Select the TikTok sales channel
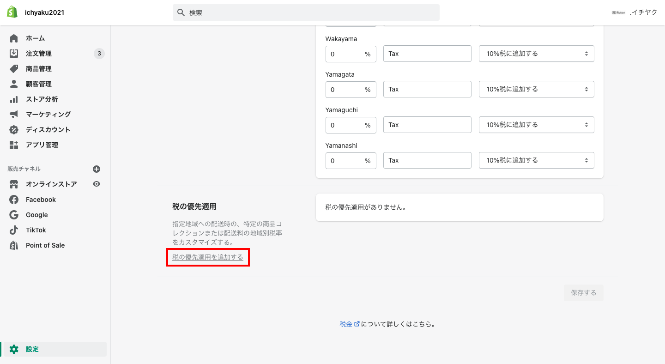The image size is (665, 364). click(x=36, y=230)
